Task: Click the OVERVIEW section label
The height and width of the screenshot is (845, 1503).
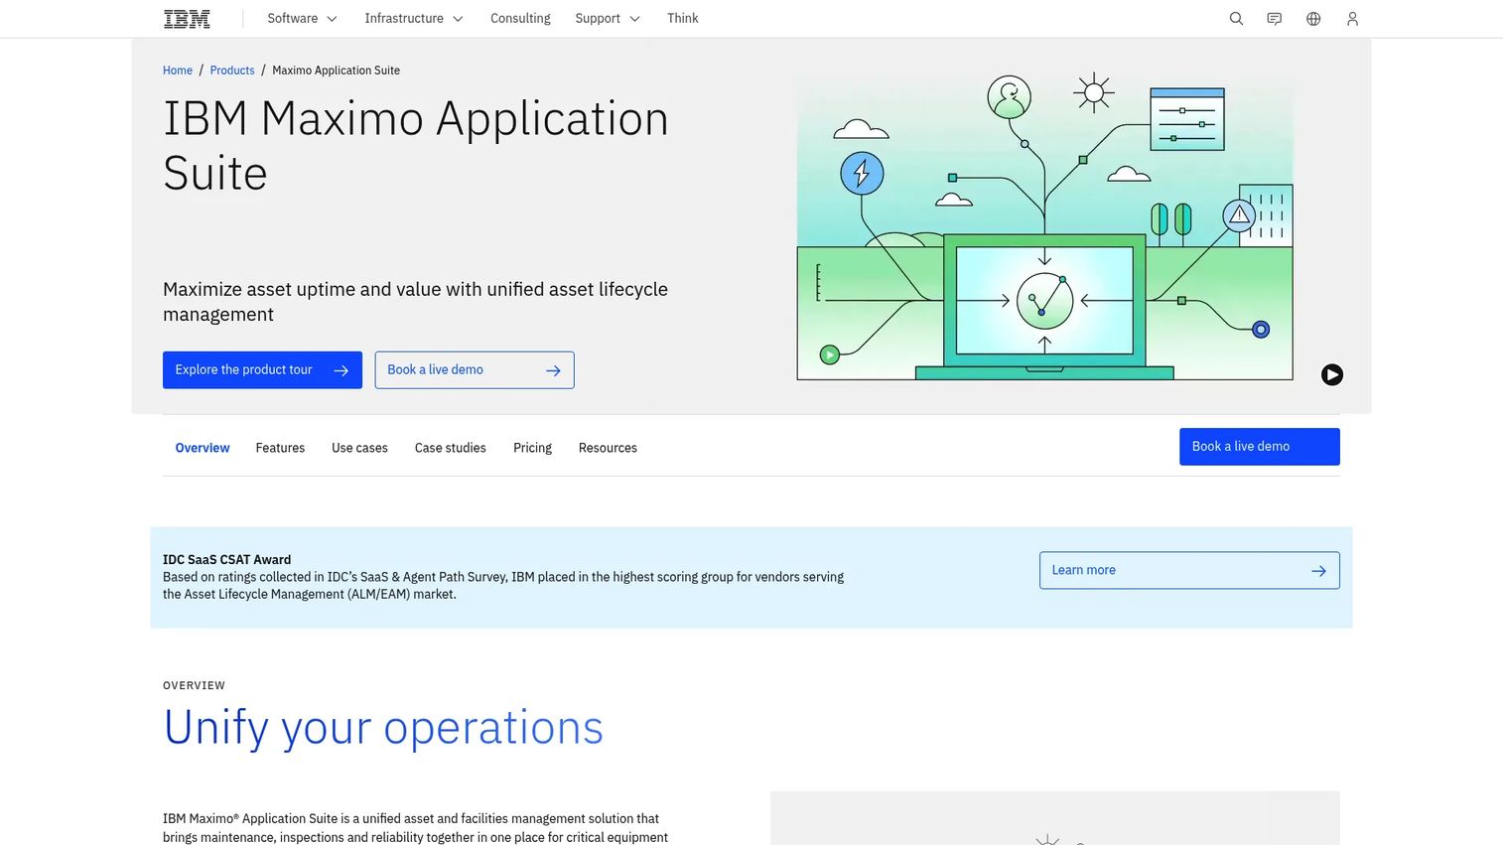Action: coord(195,686)
